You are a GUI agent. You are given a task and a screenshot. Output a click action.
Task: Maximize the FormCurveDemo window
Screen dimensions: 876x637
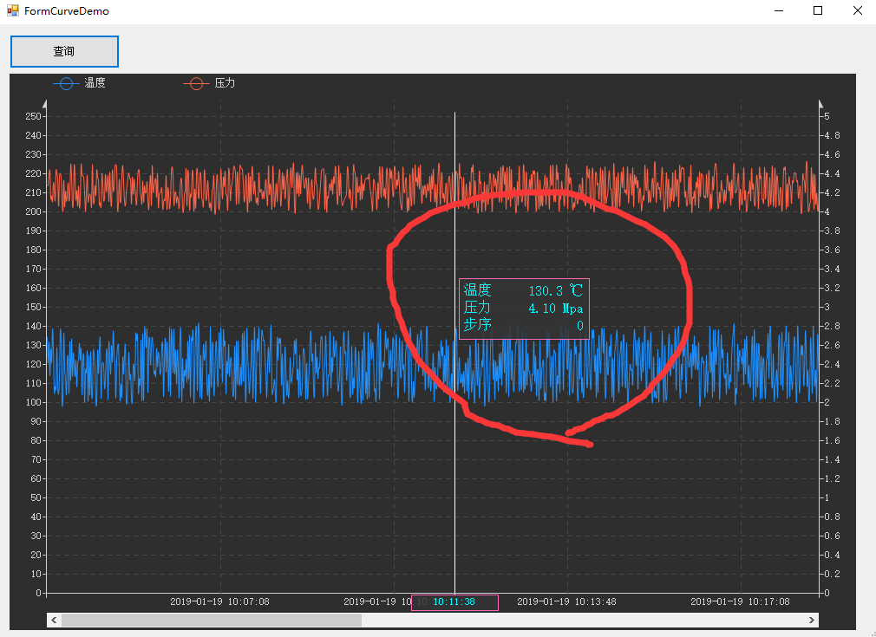[x=818, y=10]
